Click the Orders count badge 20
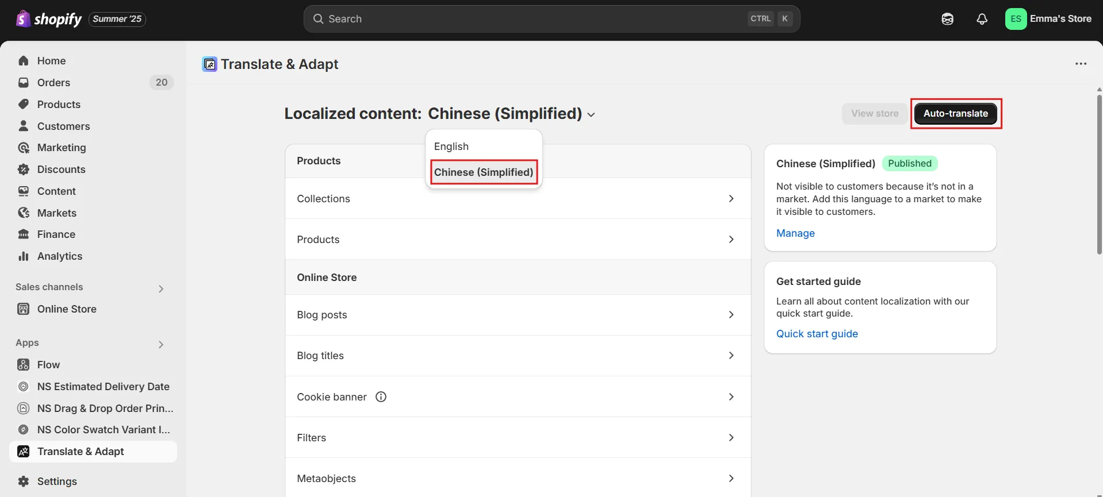Screen dimensions: 1103x497 click(162, 83)
